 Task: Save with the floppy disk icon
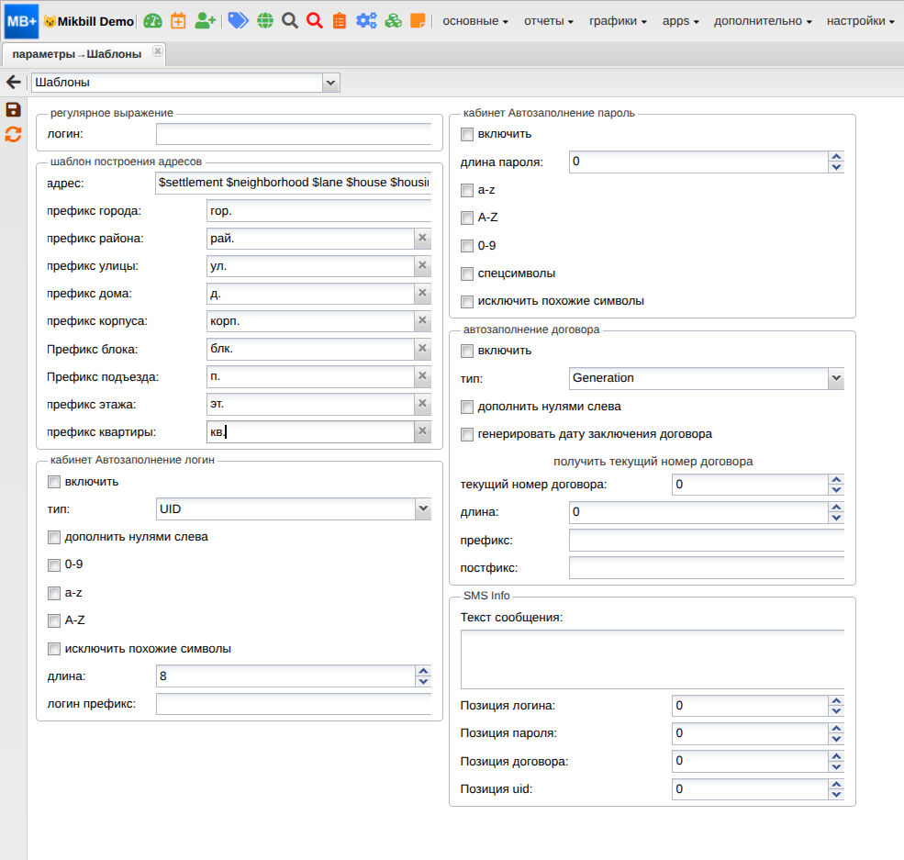click(13, 109)
